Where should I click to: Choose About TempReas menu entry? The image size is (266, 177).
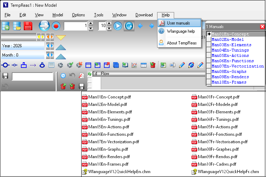[179, 43]
